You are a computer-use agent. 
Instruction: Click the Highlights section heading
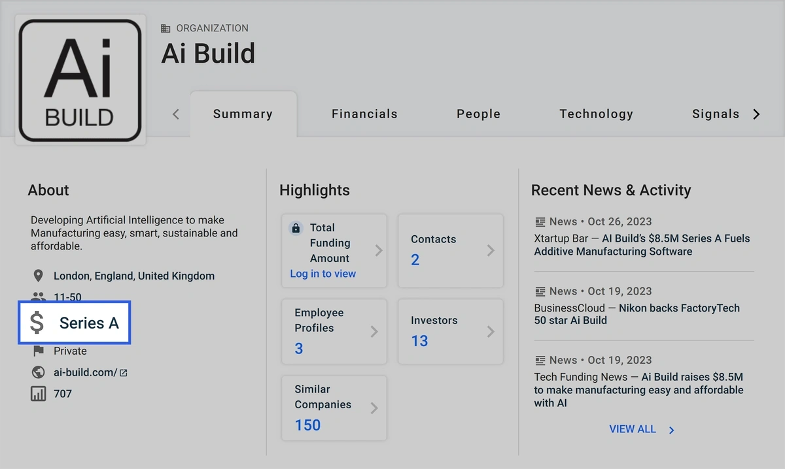[315, 190]
